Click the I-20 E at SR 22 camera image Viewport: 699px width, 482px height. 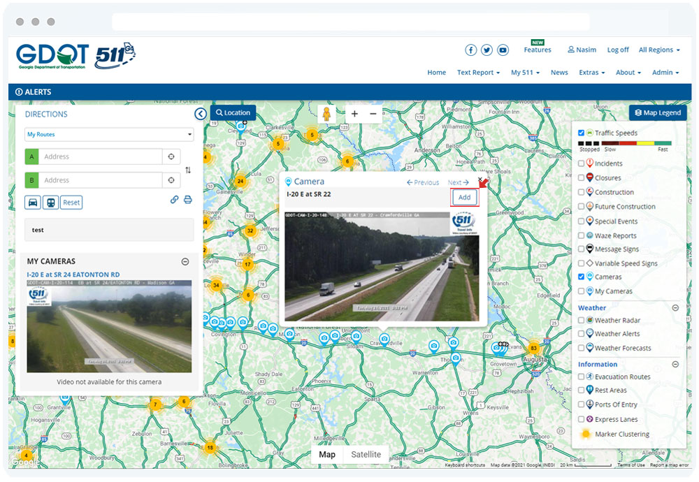(382, 266)
